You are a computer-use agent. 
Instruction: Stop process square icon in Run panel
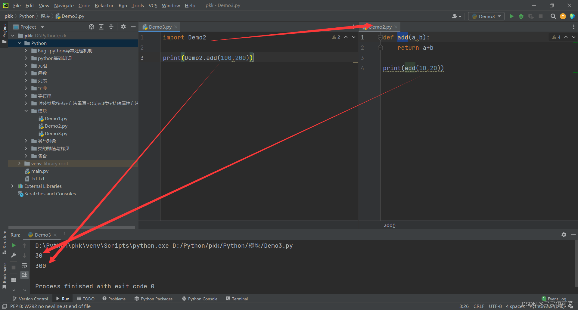pyautogui.click(x=14, y=267)
